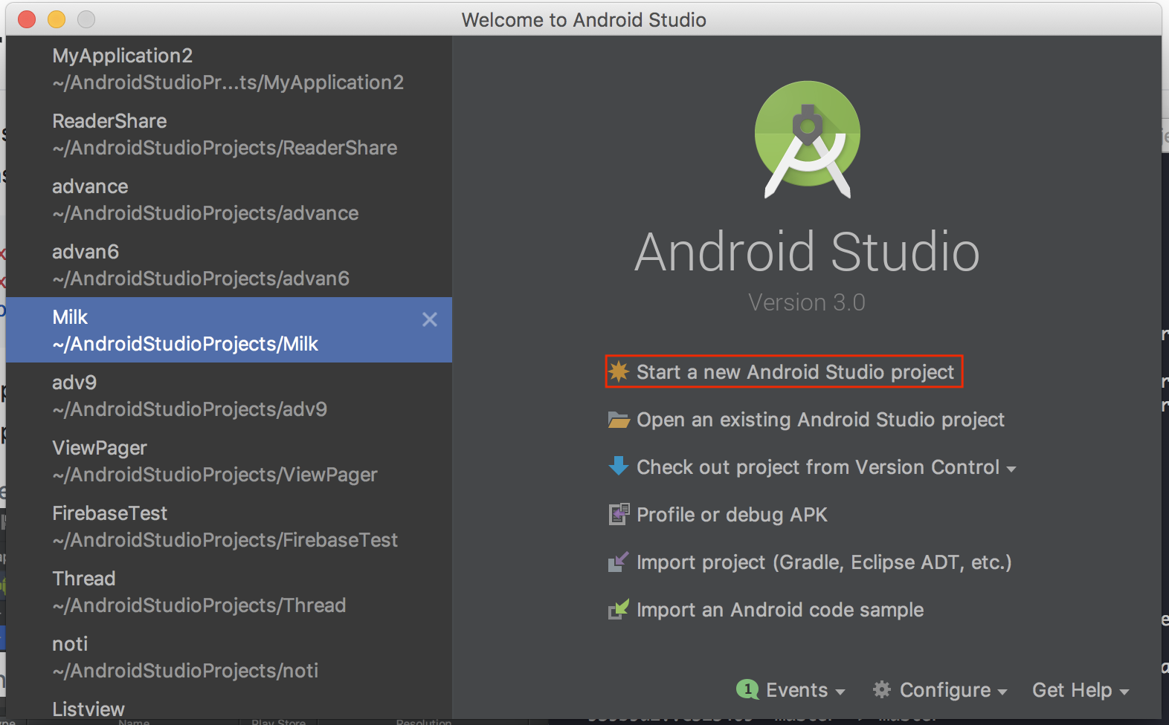This screenshot has height=725, width=1169.
Task: Click the path ~/AndroidStudioProjects/FirebaseTest
Action: [x=225, y=540]
